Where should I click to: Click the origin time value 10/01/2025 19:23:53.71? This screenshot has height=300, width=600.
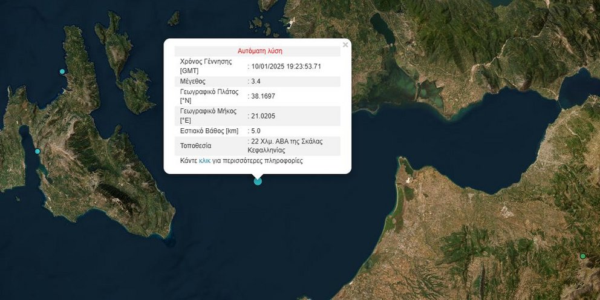click(x=286, y=66)
